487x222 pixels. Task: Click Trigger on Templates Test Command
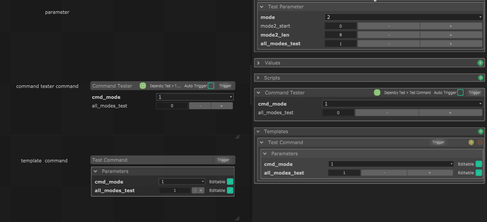click(438, 142)
